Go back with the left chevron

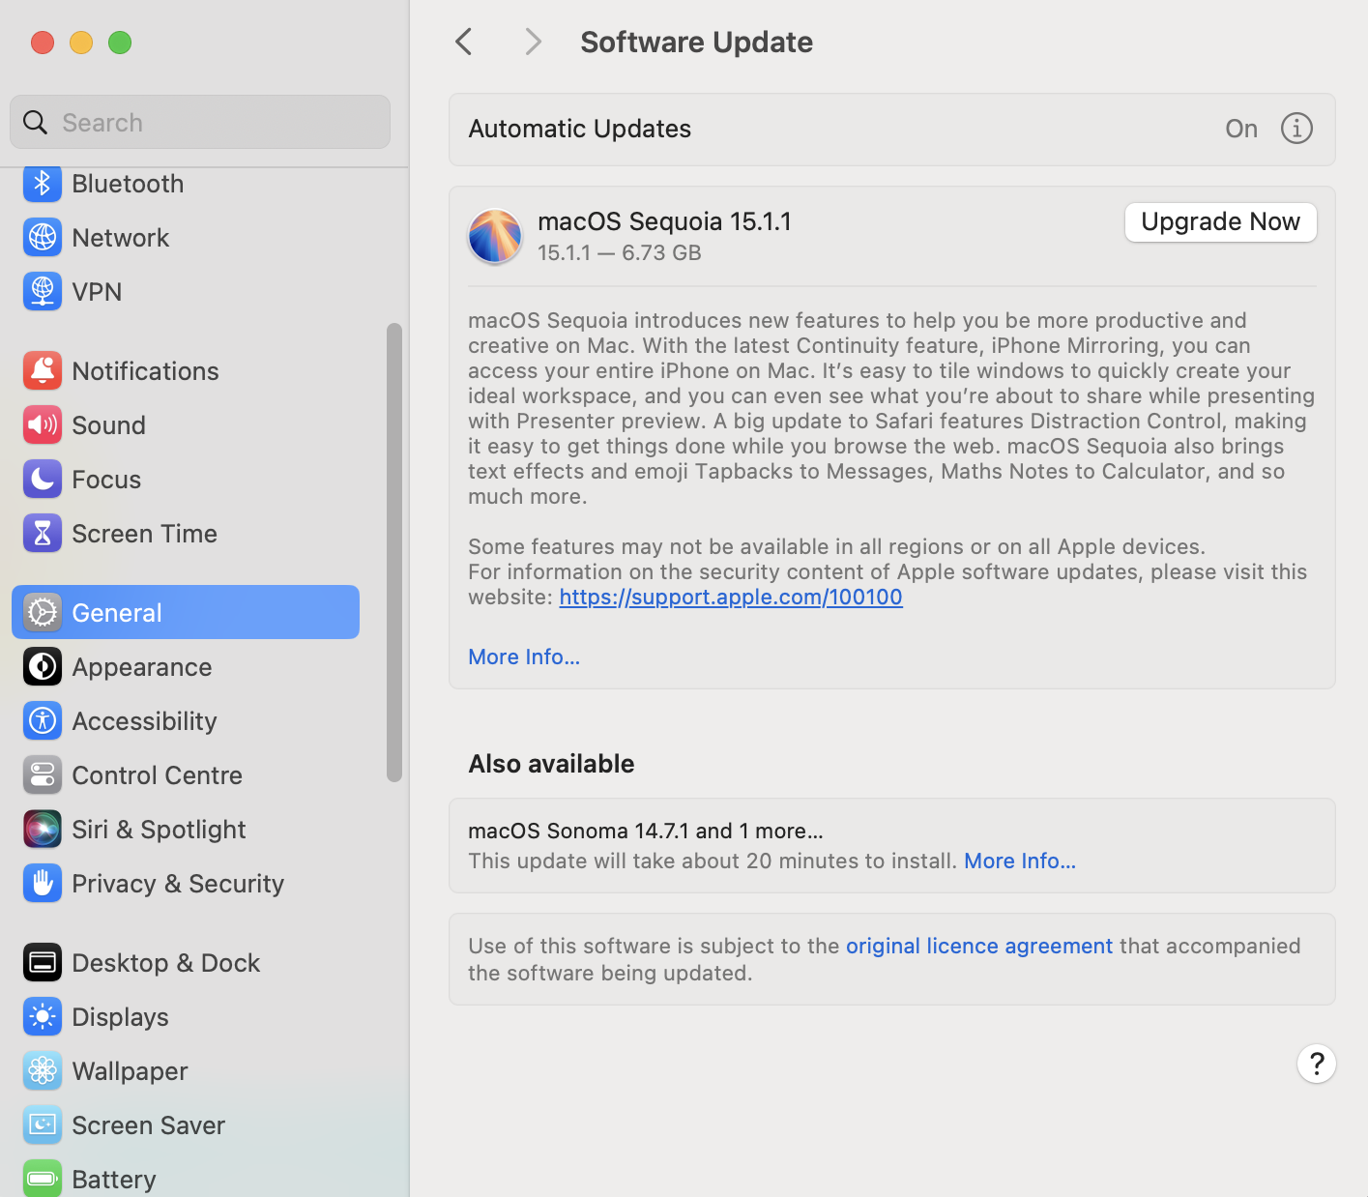click(x=464, y=42)
